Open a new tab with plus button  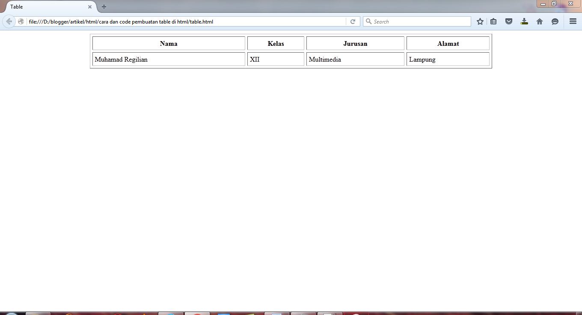pos(104,6)
